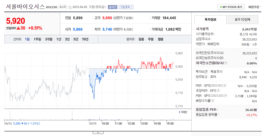264x136 pixels.
Task: Click the 36.05배 industry PER value
Action: pos(251,110)
